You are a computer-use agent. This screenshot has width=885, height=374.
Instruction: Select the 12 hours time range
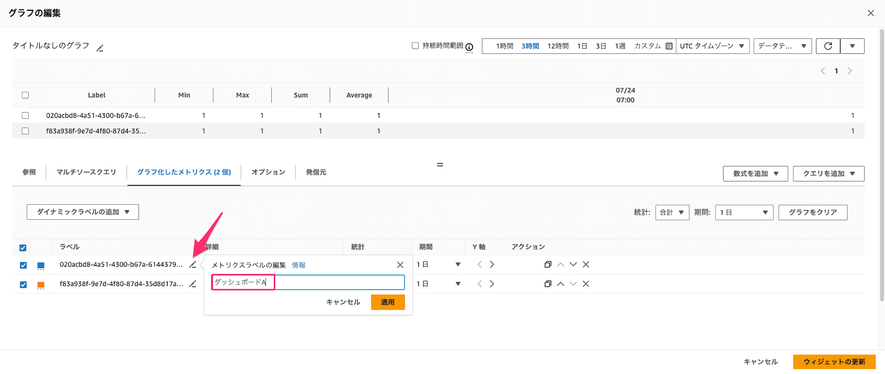(x=558, y=46)
